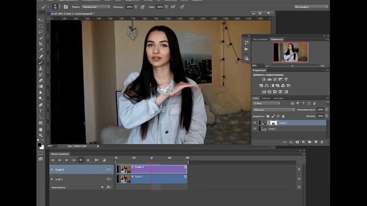Select the Clone Stamp tool
This screenshot has height=206, width=367.
point(41,68)
